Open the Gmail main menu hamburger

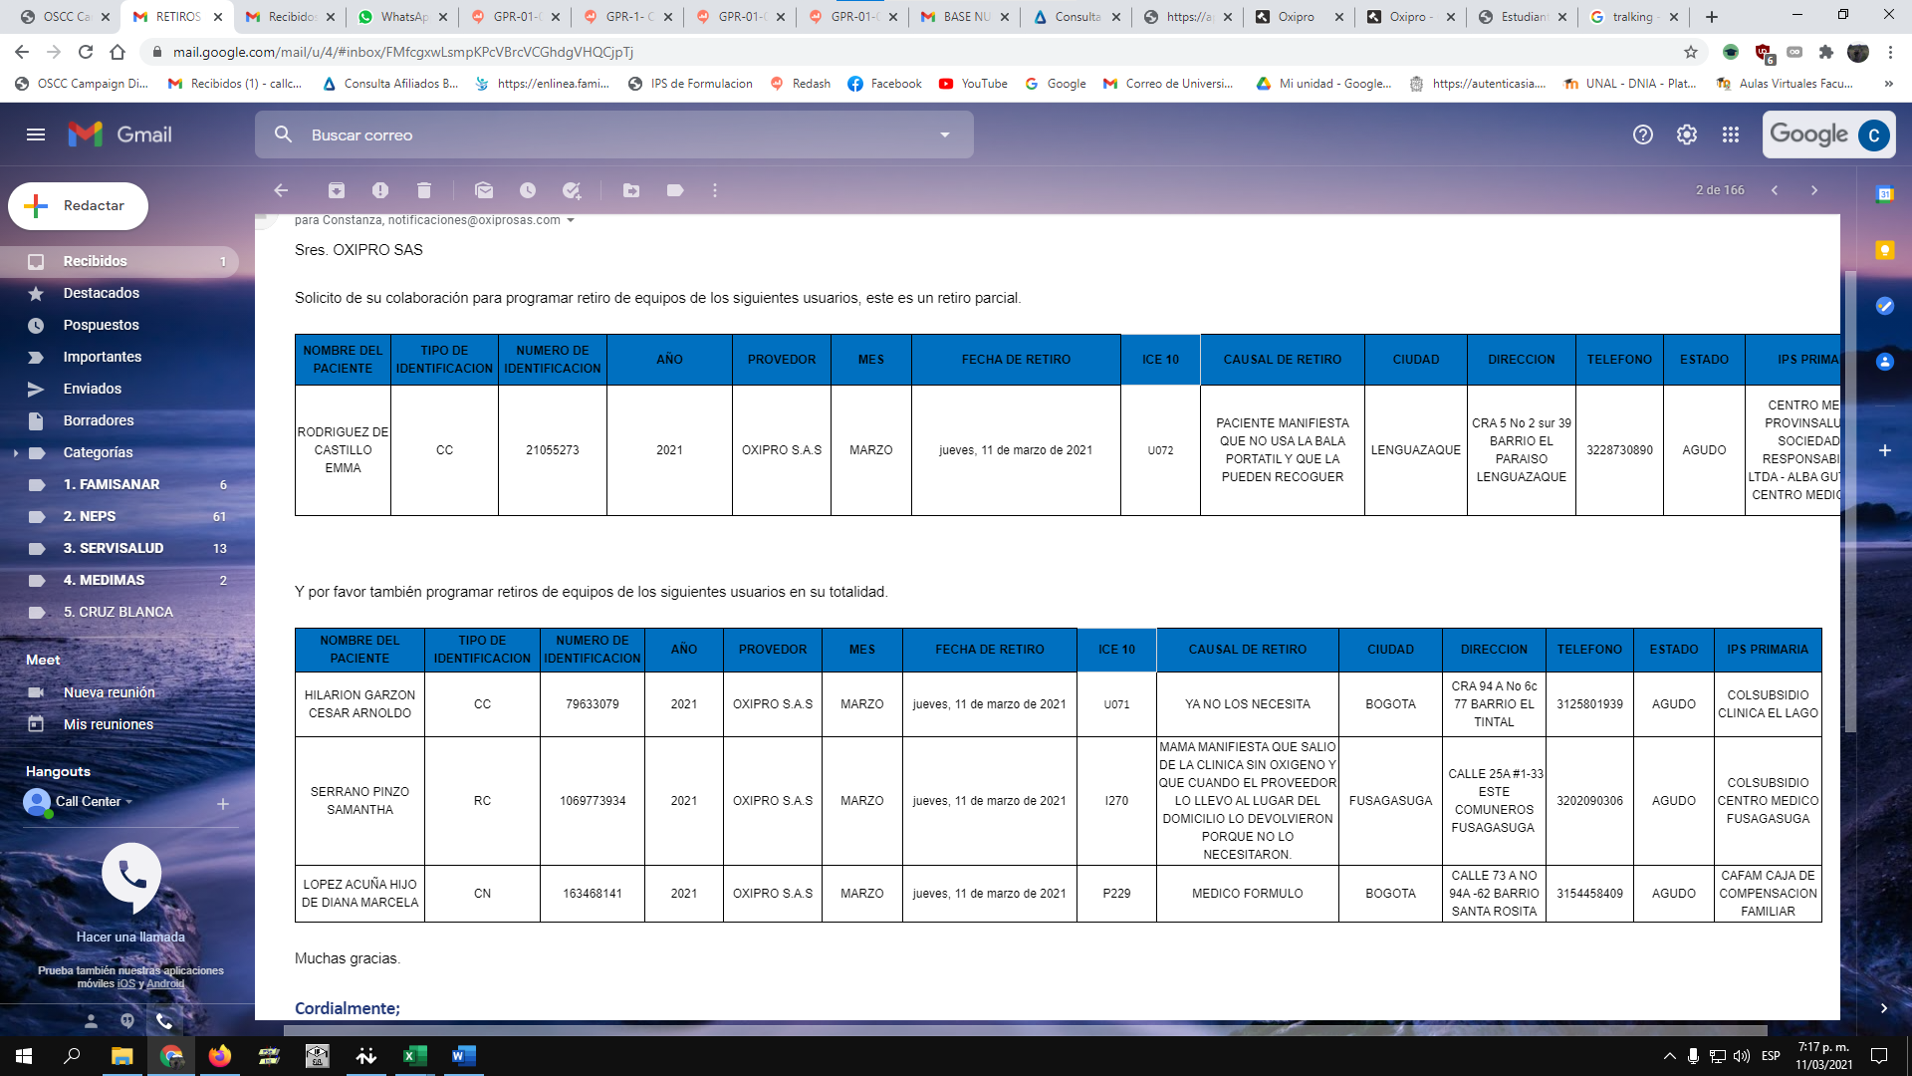click(36, 134)
